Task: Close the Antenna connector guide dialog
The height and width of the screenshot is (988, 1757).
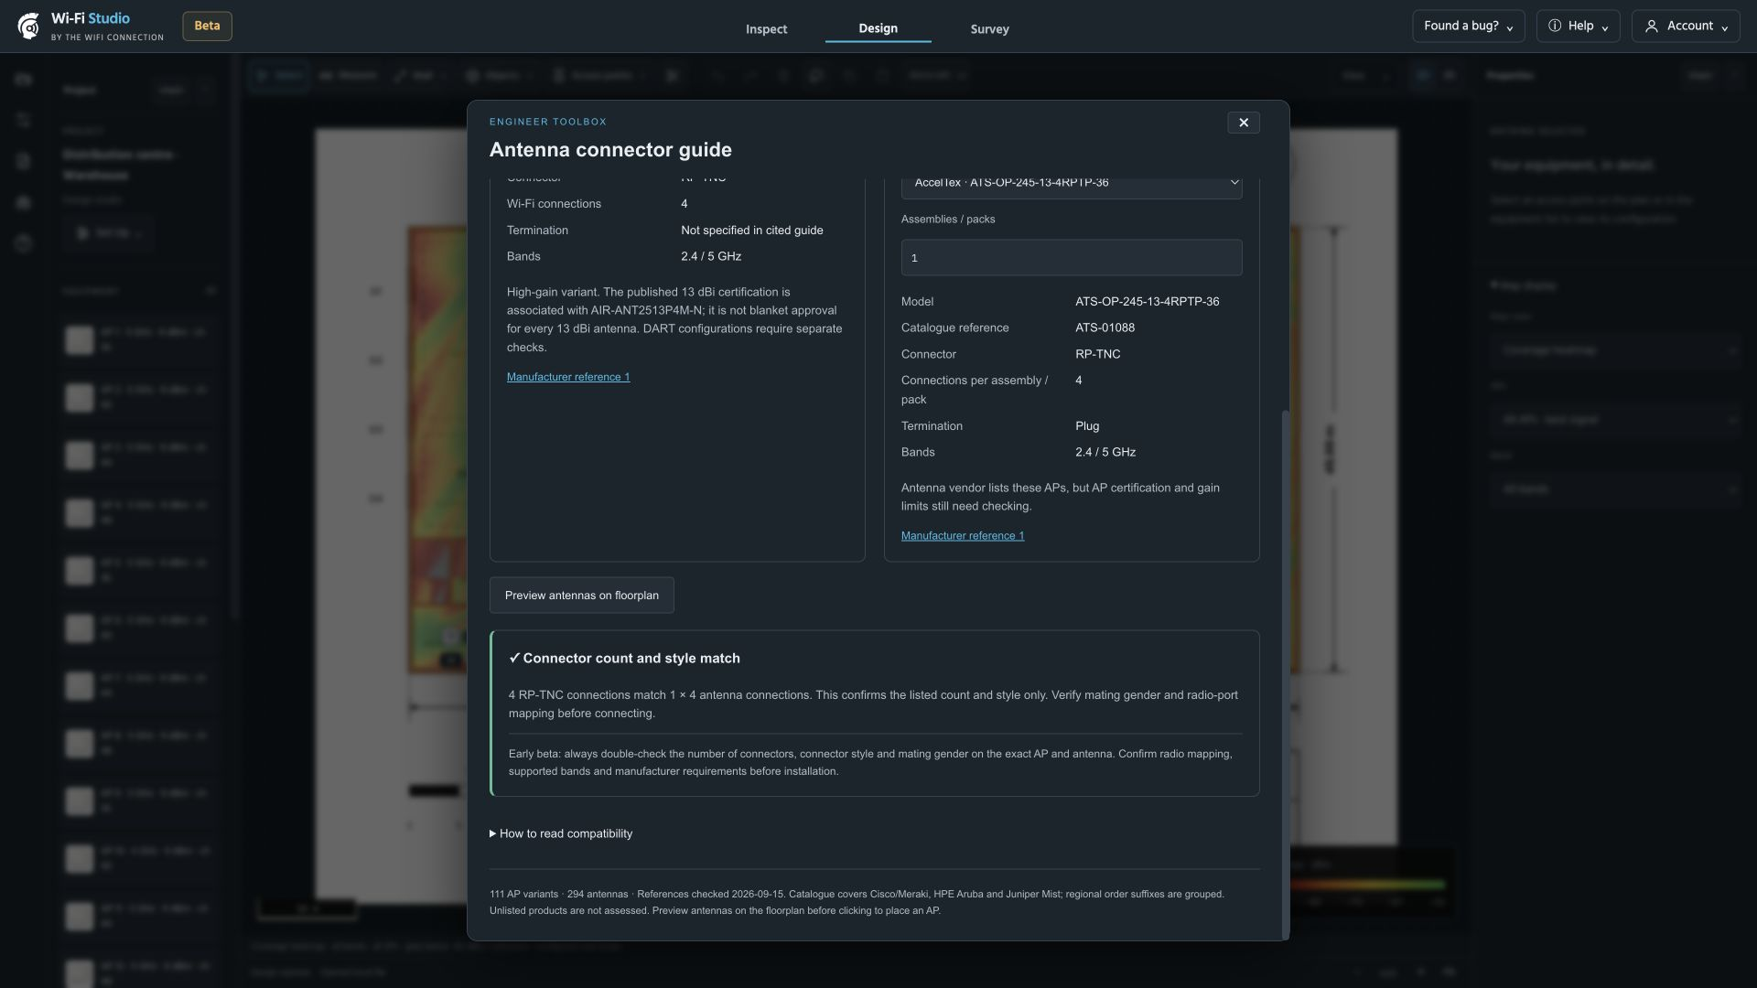Action: pyautogui.click(x=1244, y=123)
